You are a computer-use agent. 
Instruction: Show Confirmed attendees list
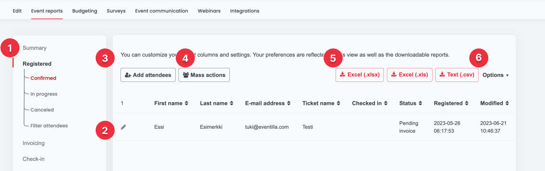43,78
